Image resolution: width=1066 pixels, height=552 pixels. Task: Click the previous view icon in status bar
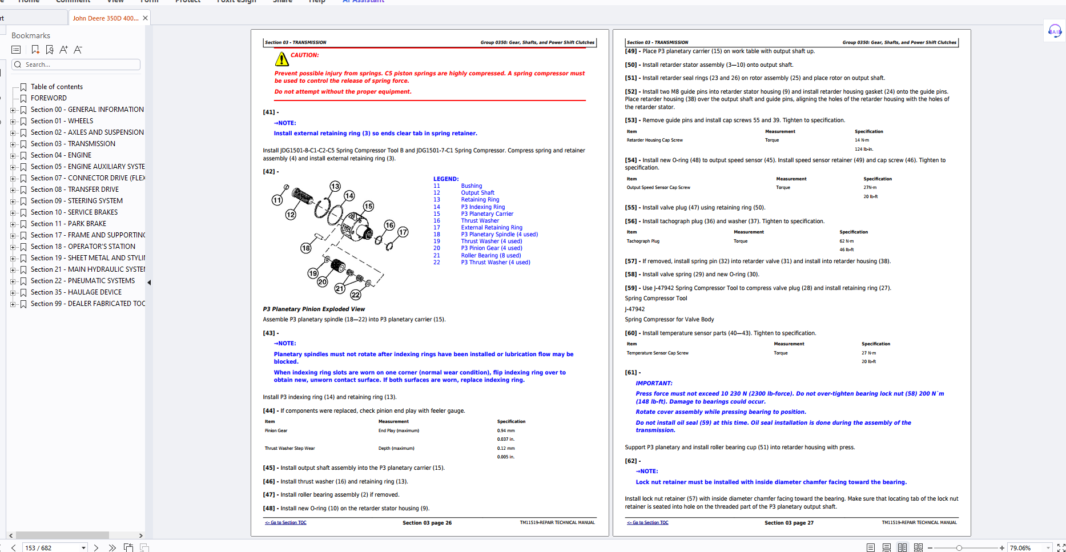click(128, 547)
